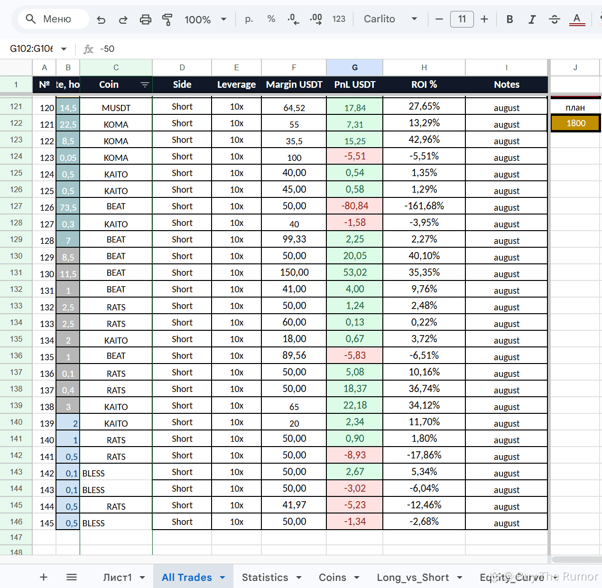Decrease font size with minus icon
602x588 pixels.
click(x=439, y=19)
